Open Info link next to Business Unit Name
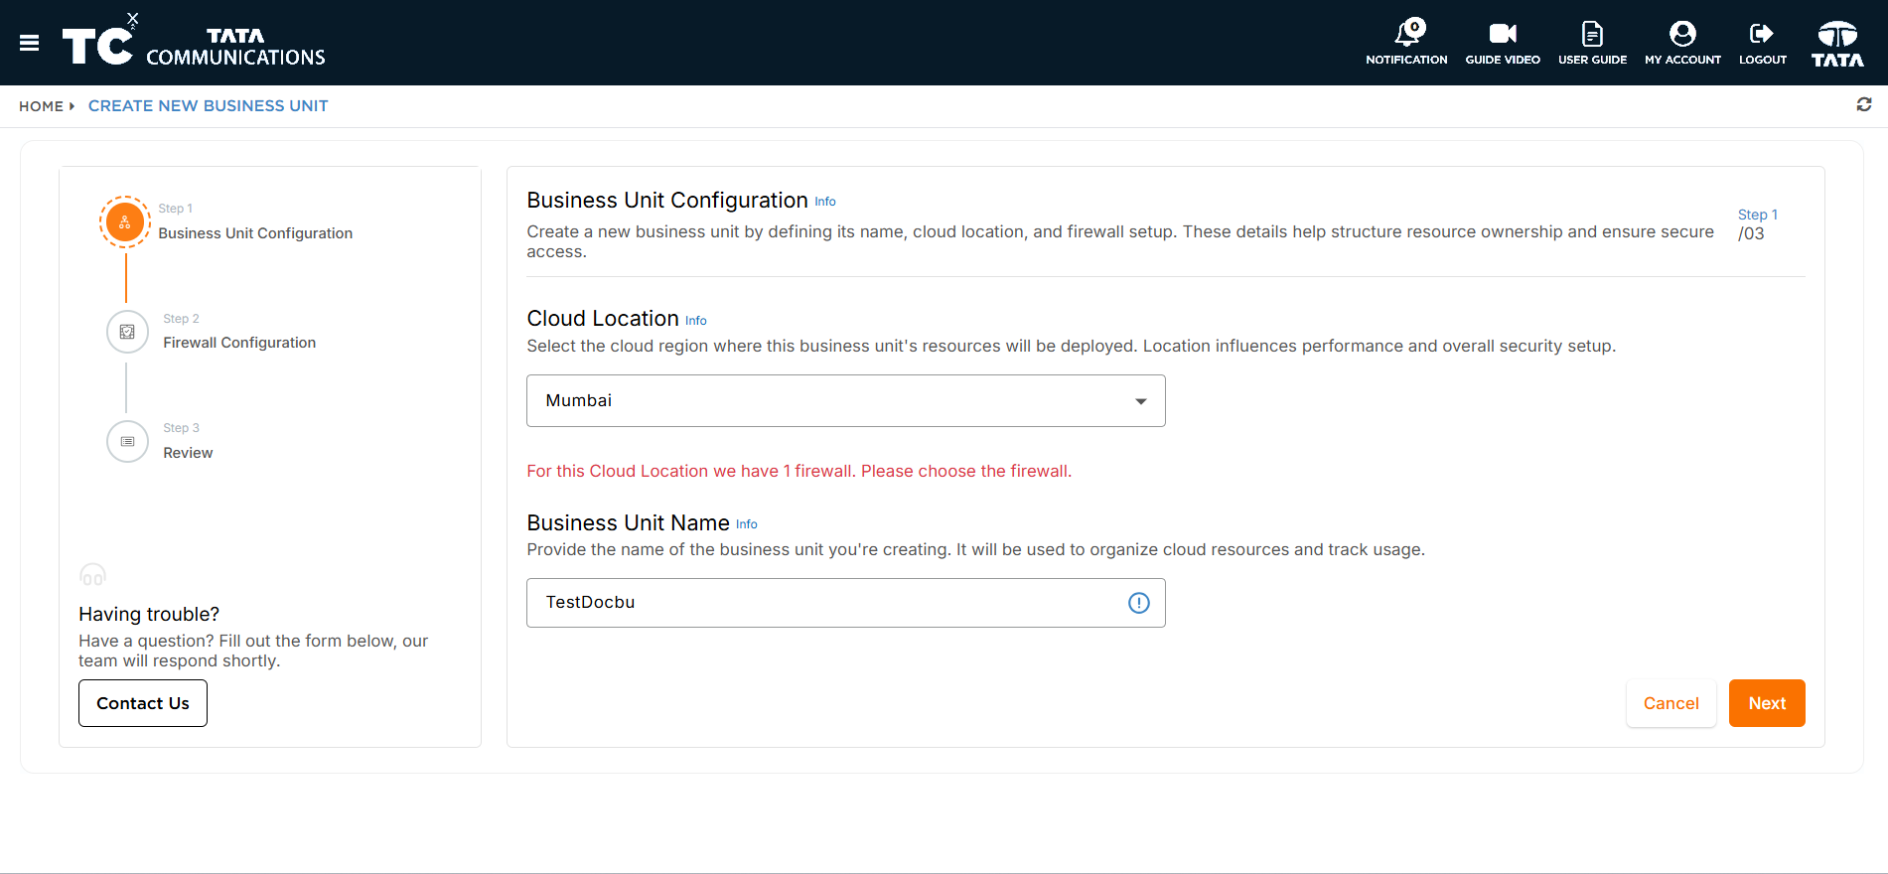Screen dimensions: 1888x874 pos(747,524)
